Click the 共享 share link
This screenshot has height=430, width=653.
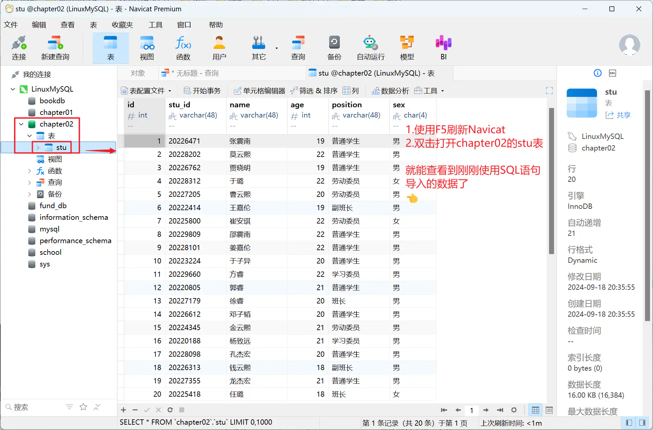click(x=618, y=115)
